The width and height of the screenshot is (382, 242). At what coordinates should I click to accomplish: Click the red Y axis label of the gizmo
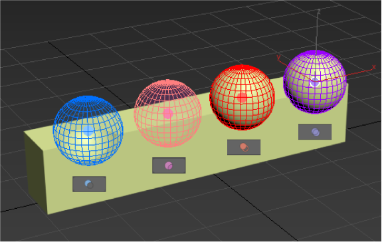[x=279, y=58]
